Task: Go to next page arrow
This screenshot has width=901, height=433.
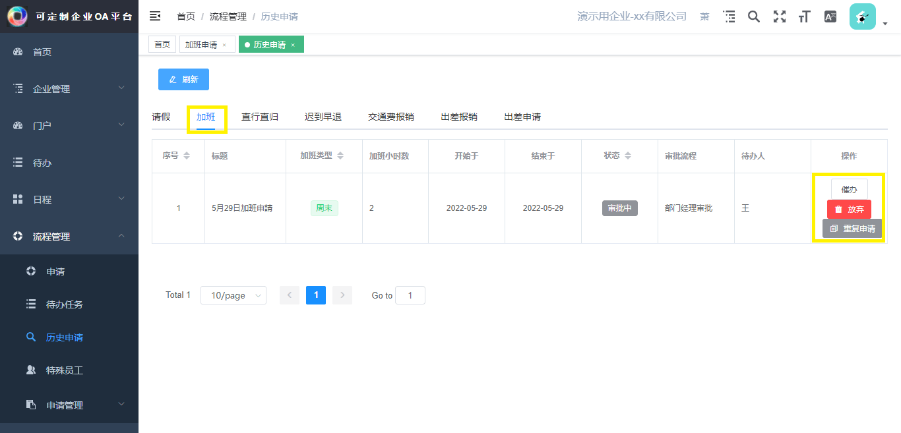Action: pos(342,295)
